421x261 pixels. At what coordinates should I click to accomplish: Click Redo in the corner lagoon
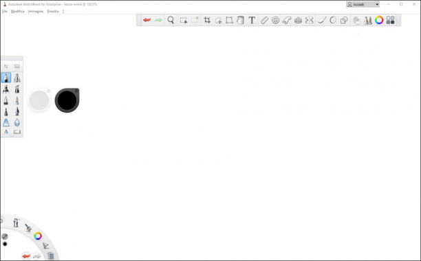pos(36,256)
